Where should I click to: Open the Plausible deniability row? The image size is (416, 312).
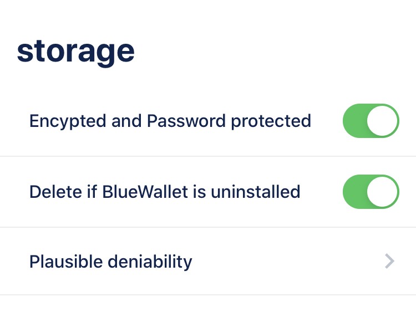[222, 261]
